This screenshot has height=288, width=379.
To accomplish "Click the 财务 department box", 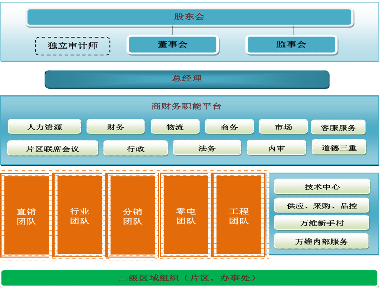I will pyautogui.click(x=115, y=127).
